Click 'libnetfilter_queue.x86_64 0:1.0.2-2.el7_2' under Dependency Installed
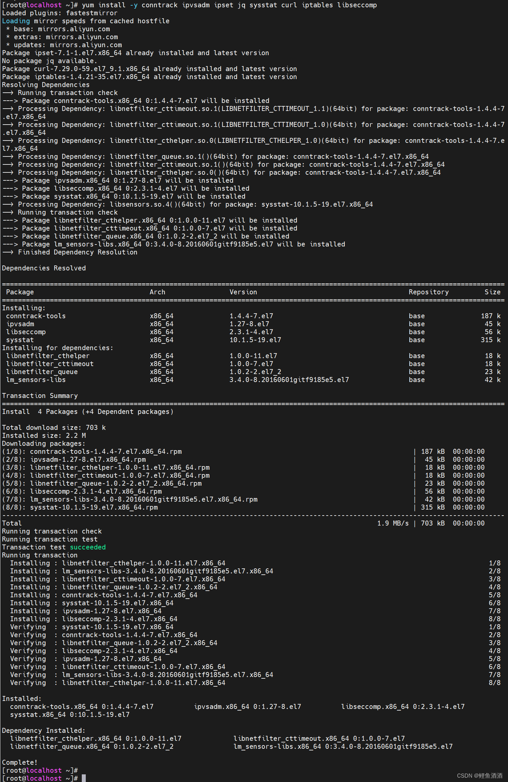This screenshot has width=508, height=782. coord(92,746)
